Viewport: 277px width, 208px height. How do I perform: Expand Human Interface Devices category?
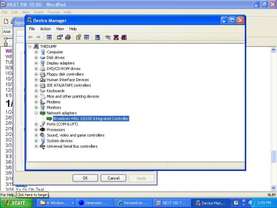tap(36, 80)
